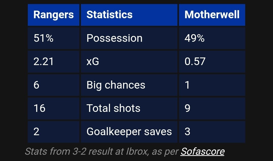Open the Sofascore link
The height and width of the screenshot is (161, 273).
point(202,151)
